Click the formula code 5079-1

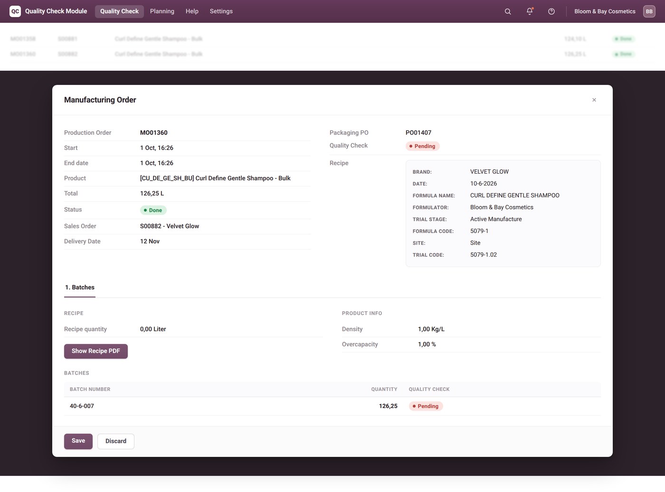[479, 231]
